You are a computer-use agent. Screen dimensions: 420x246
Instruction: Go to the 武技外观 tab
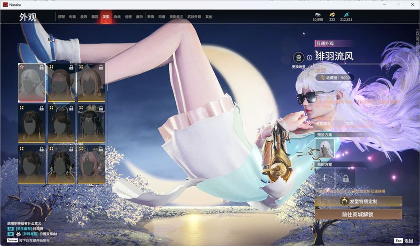194,17
